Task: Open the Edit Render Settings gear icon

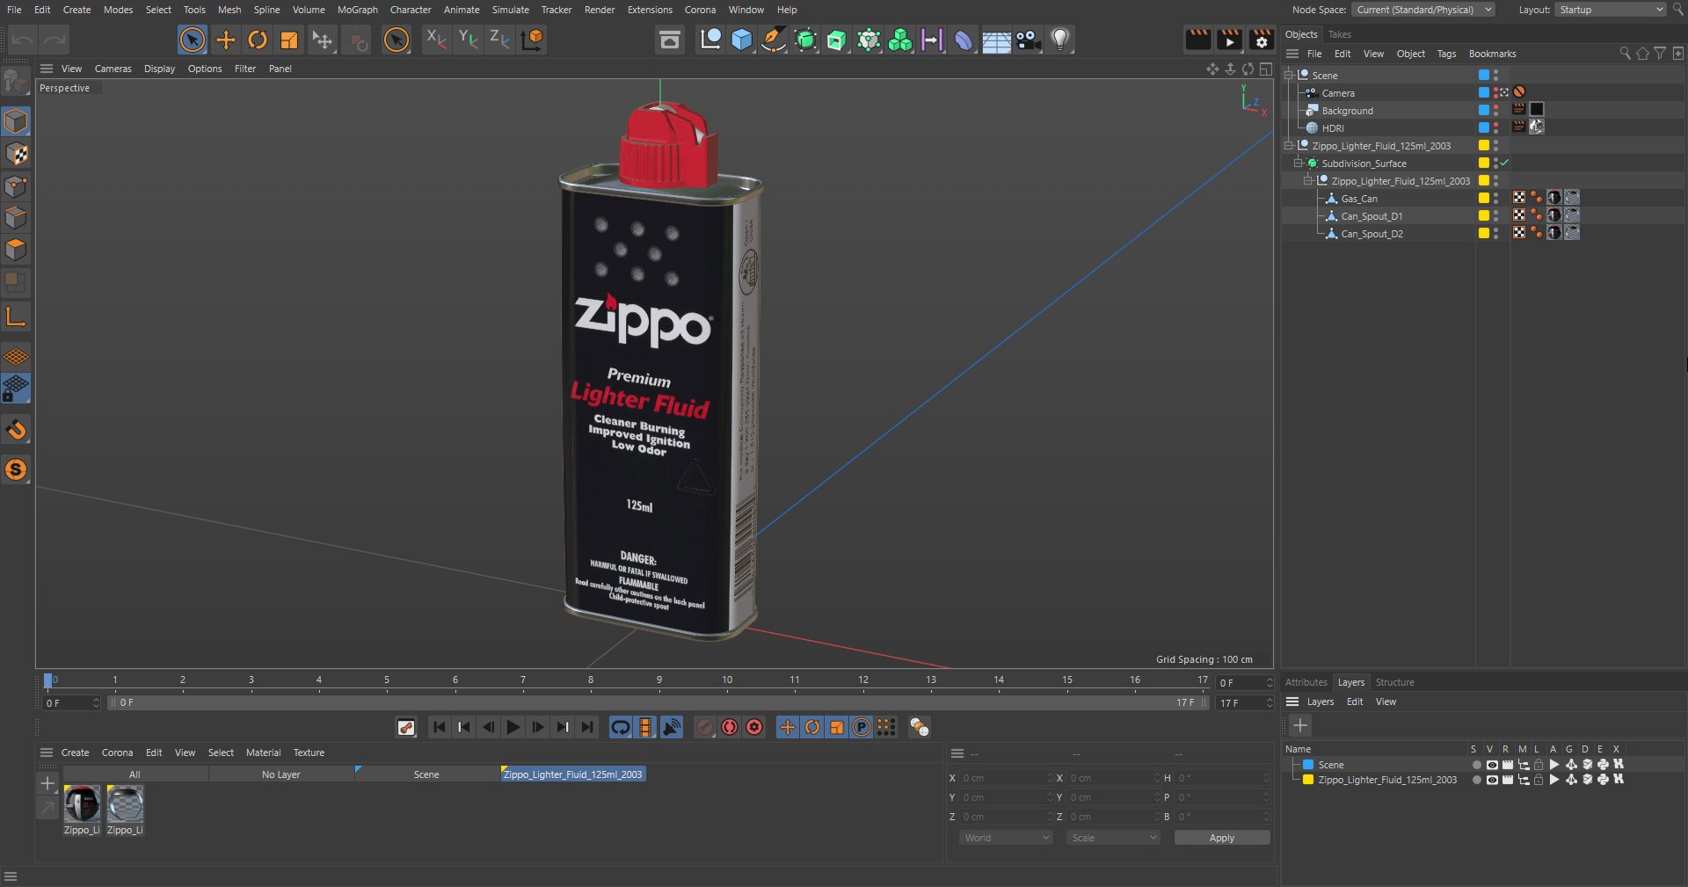Action: coord(1261,40)
